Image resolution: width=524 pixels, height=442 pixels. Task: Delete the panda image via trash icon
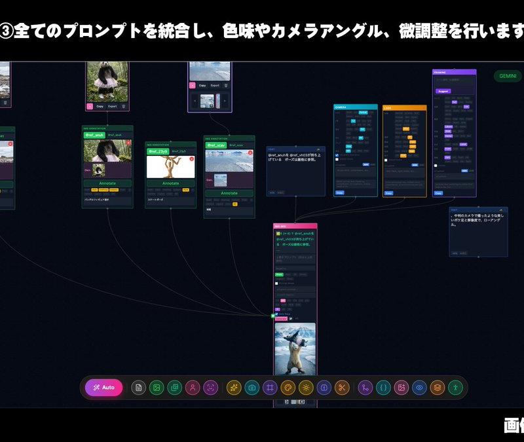(x=124, y=107)
